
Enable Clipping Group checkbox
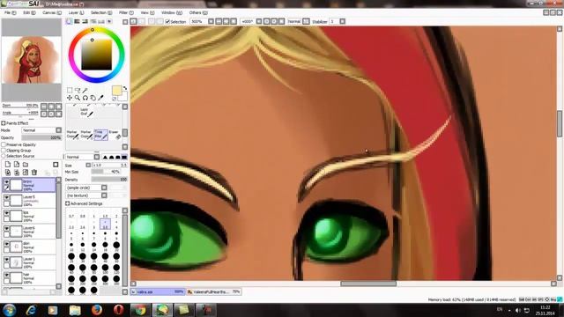click(4, 151)
